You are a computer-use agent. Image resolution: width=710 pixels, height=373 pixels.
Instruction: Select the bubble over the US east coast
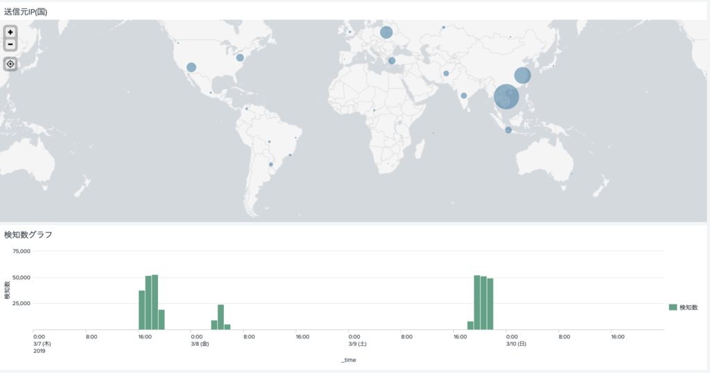(x=240, y=58)
